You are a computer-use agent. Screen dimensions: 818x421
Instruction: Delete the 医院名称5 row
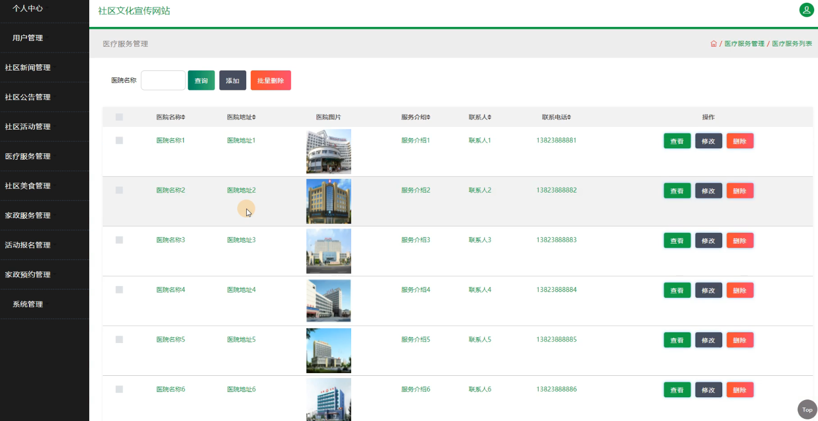[739, 340]
